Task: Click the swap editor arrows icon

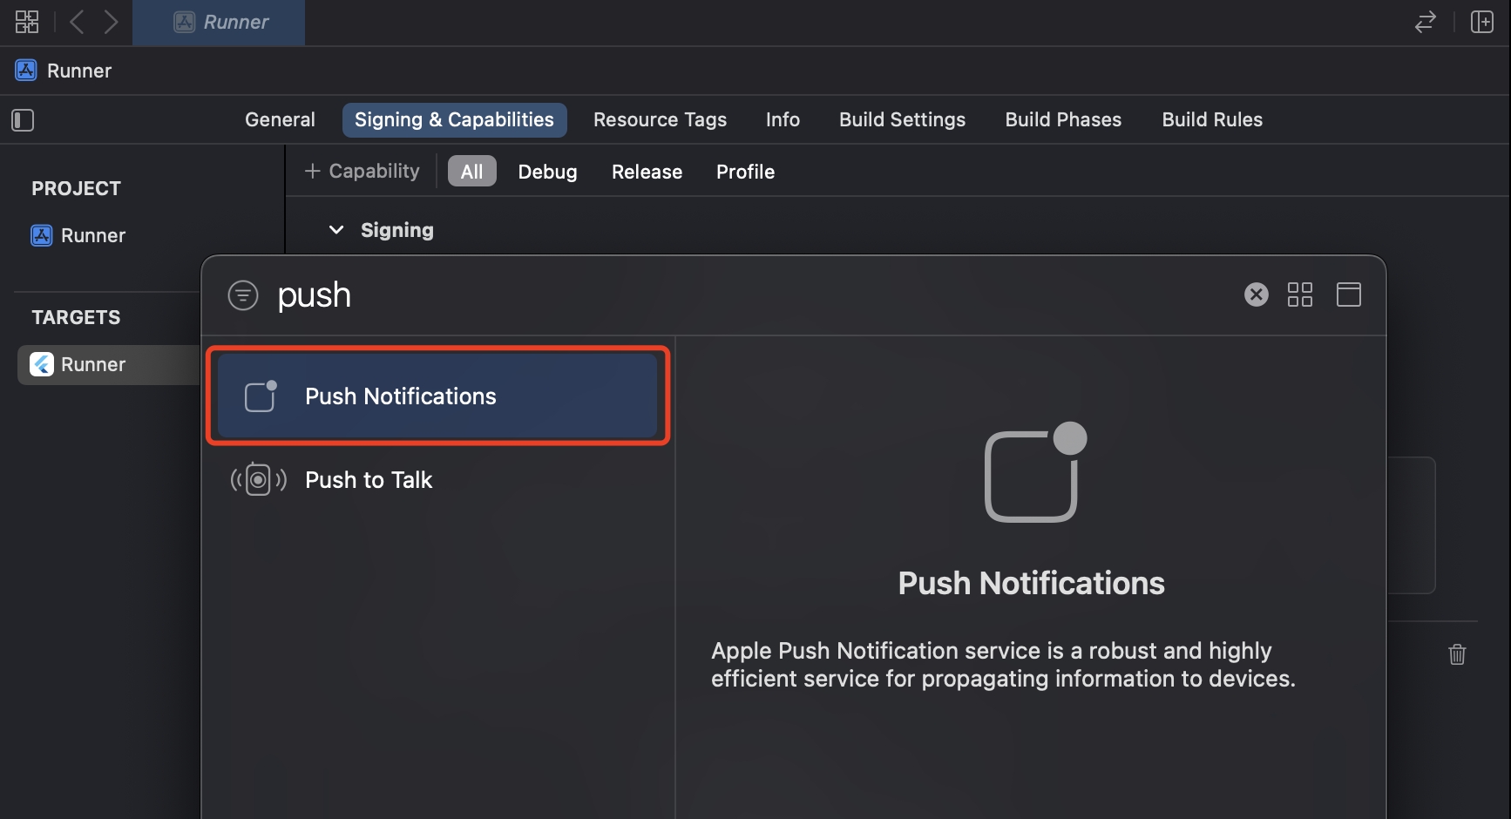Action: coord(1425,22)
